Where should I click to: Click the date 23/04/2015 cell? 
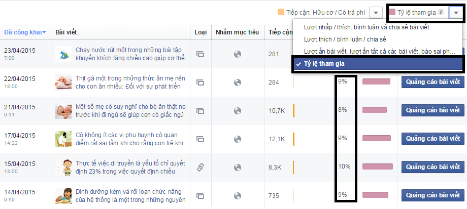coord(20,51)
